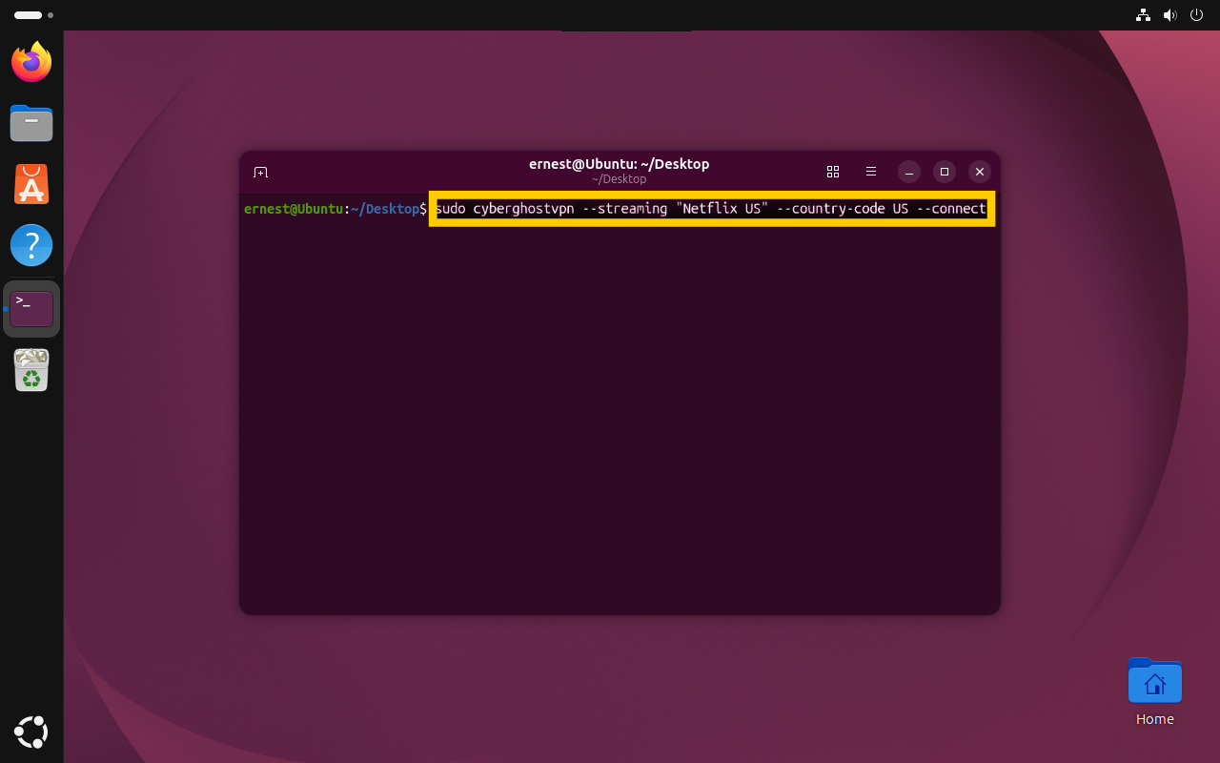
Task: Click the Activities workspace indicator
Action: point(33,15)
